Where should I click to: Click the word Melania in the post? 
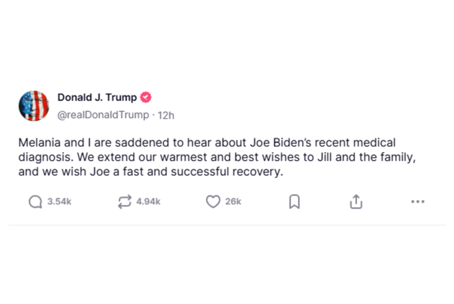pyautogui.click(x=38, y=143)
